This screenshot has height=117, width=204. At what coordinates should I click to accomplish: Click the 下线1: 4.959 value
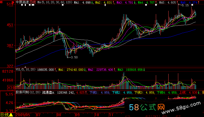(99, 92)
